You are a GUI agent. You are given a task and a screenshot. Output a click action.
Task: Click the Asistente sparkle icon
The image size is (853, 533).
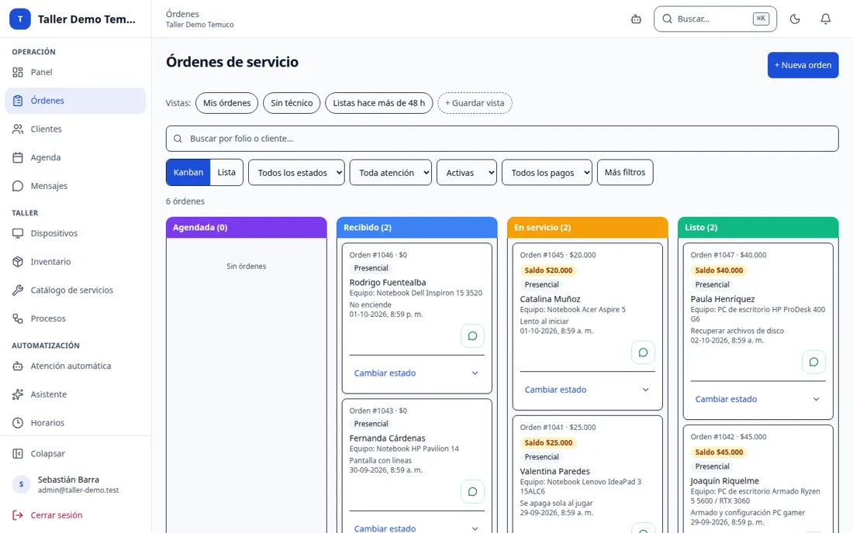[18, 394]
